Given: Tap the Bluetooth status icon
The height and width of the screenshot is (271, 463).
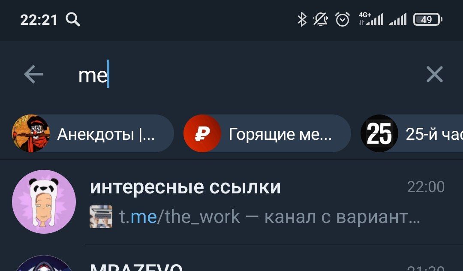Looking at the screenshot, I should tap(302, 20).
